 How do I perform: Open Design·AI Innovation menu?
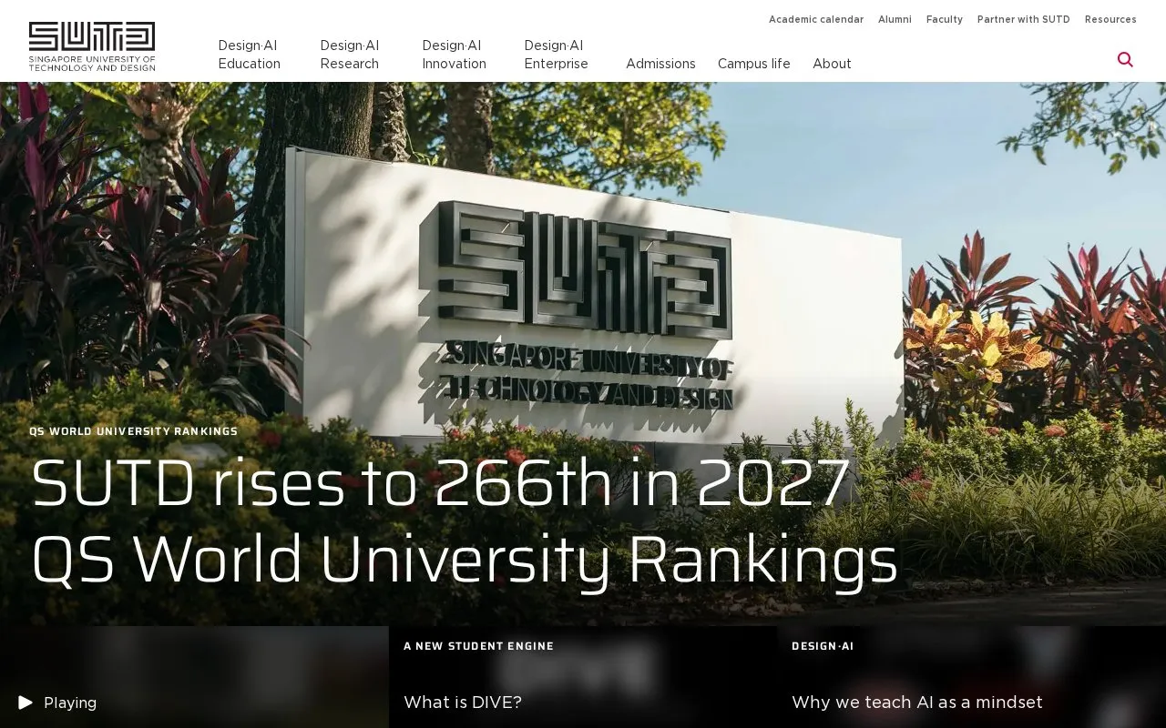coord(455,55)
